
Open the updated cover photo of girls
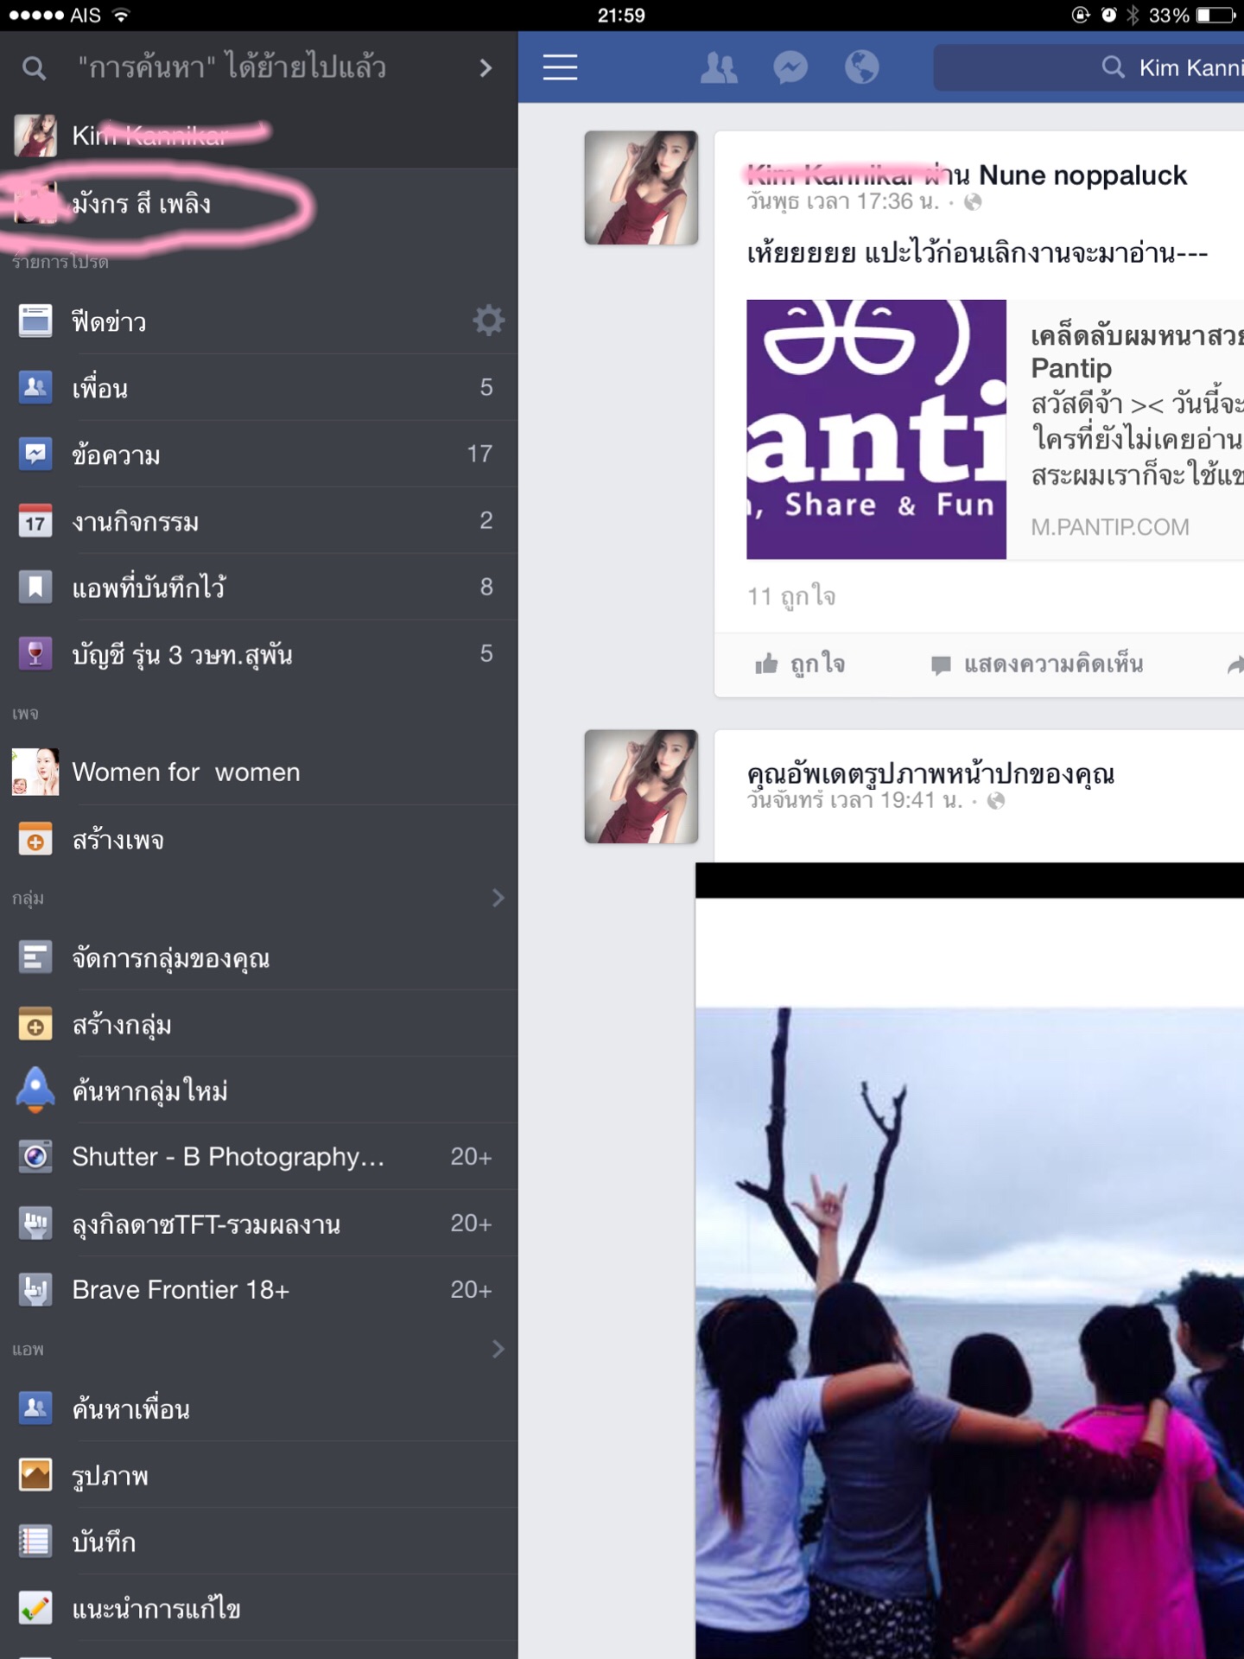(x=969, y=1261)
